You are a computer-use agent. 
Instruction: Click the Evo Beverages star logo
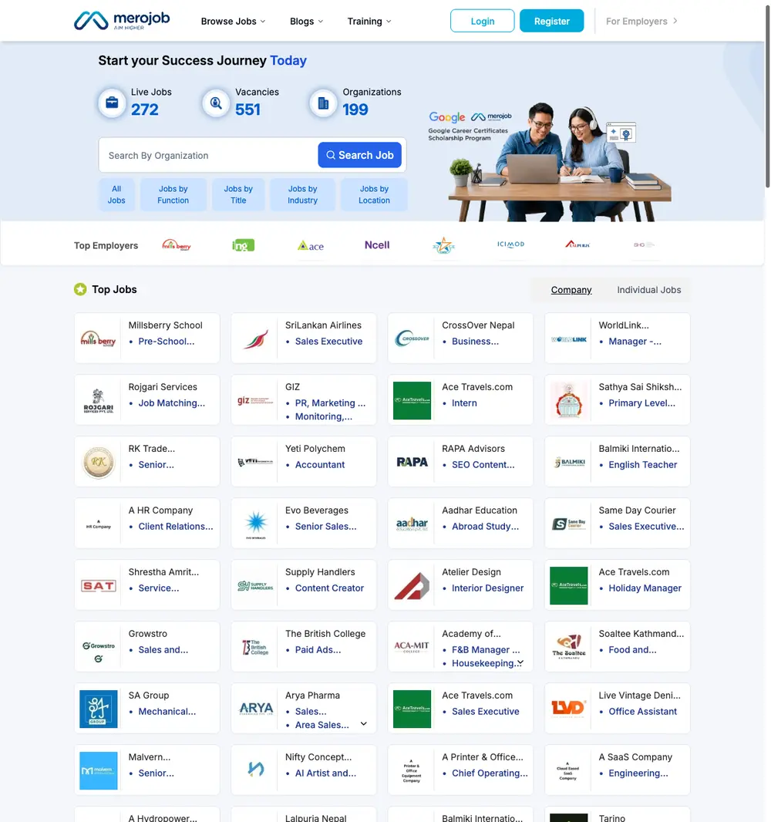[256, 523]
